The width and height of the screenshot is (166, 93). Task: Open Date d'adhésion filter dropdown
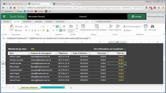(x=89, y=54)
